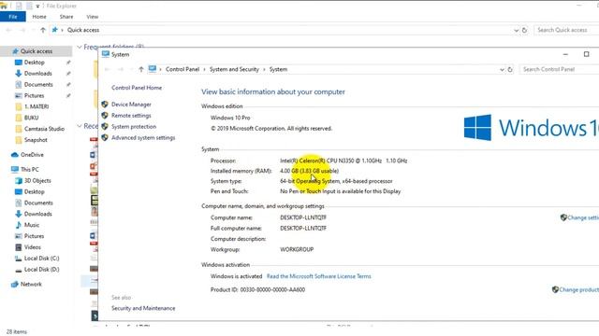
Task: Open the Videos folder
Action: click(x=33, y=246)
